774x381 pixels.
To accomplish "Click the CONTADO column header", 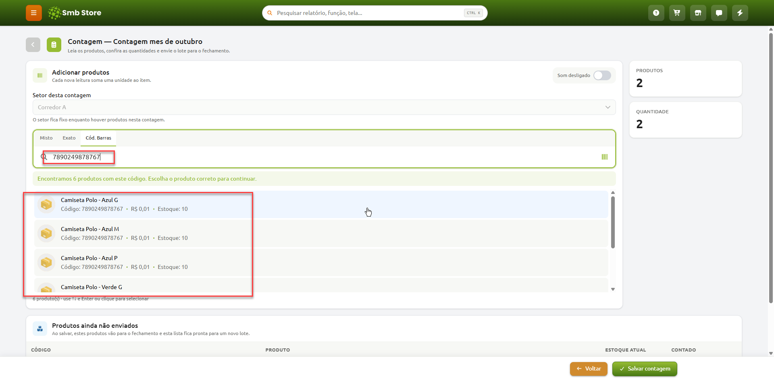I will pyautogui.click(x=683, y=350).
